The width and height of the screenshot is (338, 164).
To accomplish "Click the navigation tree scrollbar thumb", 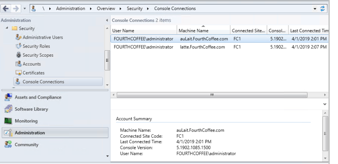I will click(x=107, y=60).
